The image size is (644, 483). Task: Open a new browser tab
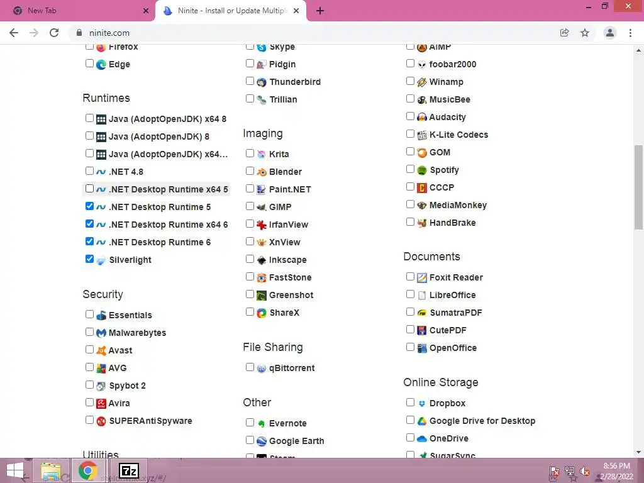[320, 11]
